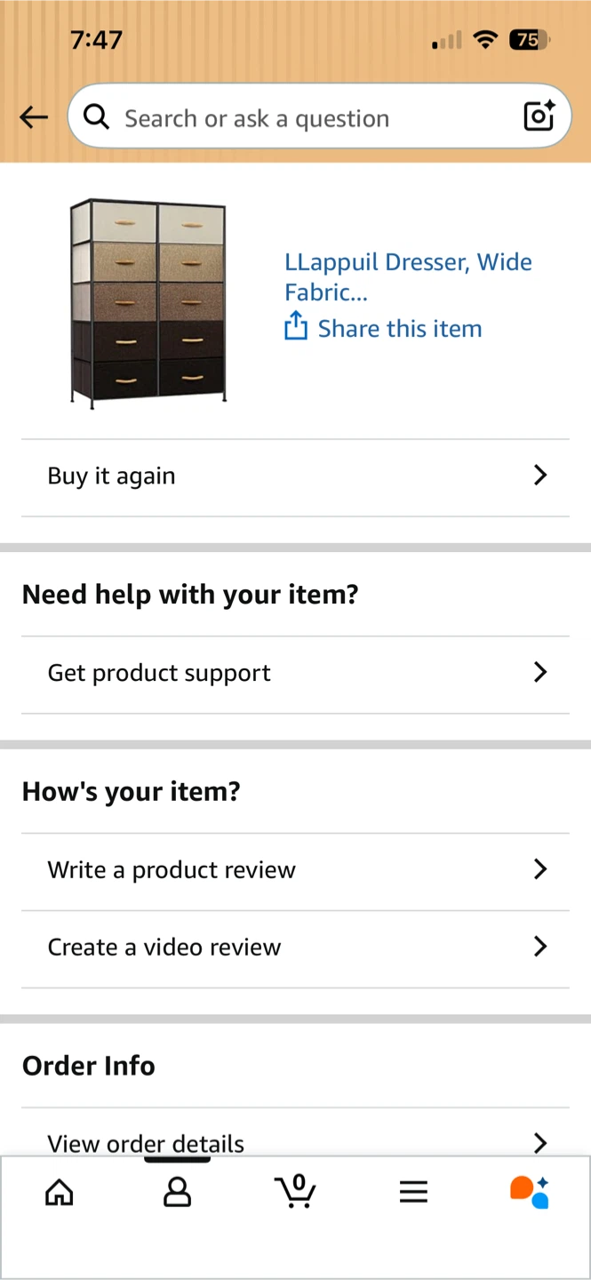This screenshot has width=591, height=1280.
Task: Tap the back arrow icon
Action: (x=34, y=117)
